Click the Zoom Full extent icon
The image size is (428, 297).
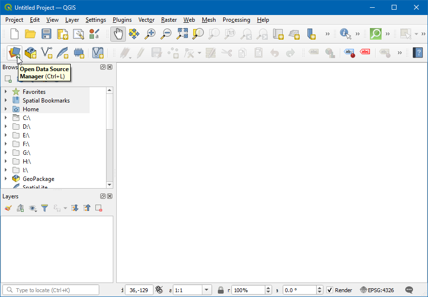[x=182, y=34]
